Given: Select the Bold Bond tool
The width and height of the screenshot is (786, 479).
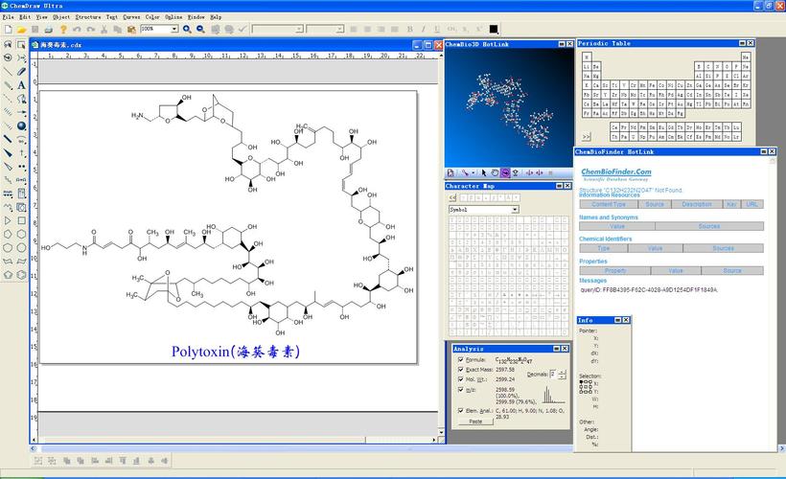Looking at the screenshot, I should click(x=8, y=139).
